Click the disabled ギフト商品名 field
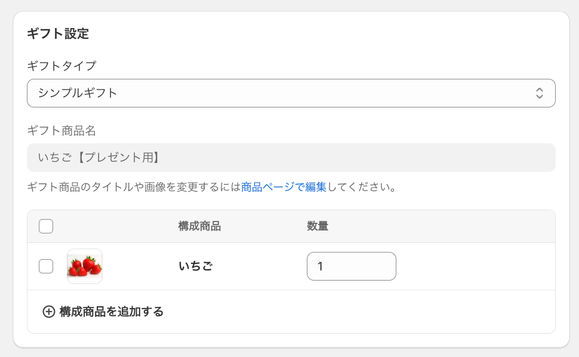Viewport: 579px width, 357px height. pyautogui.click(x=291, y=158)
